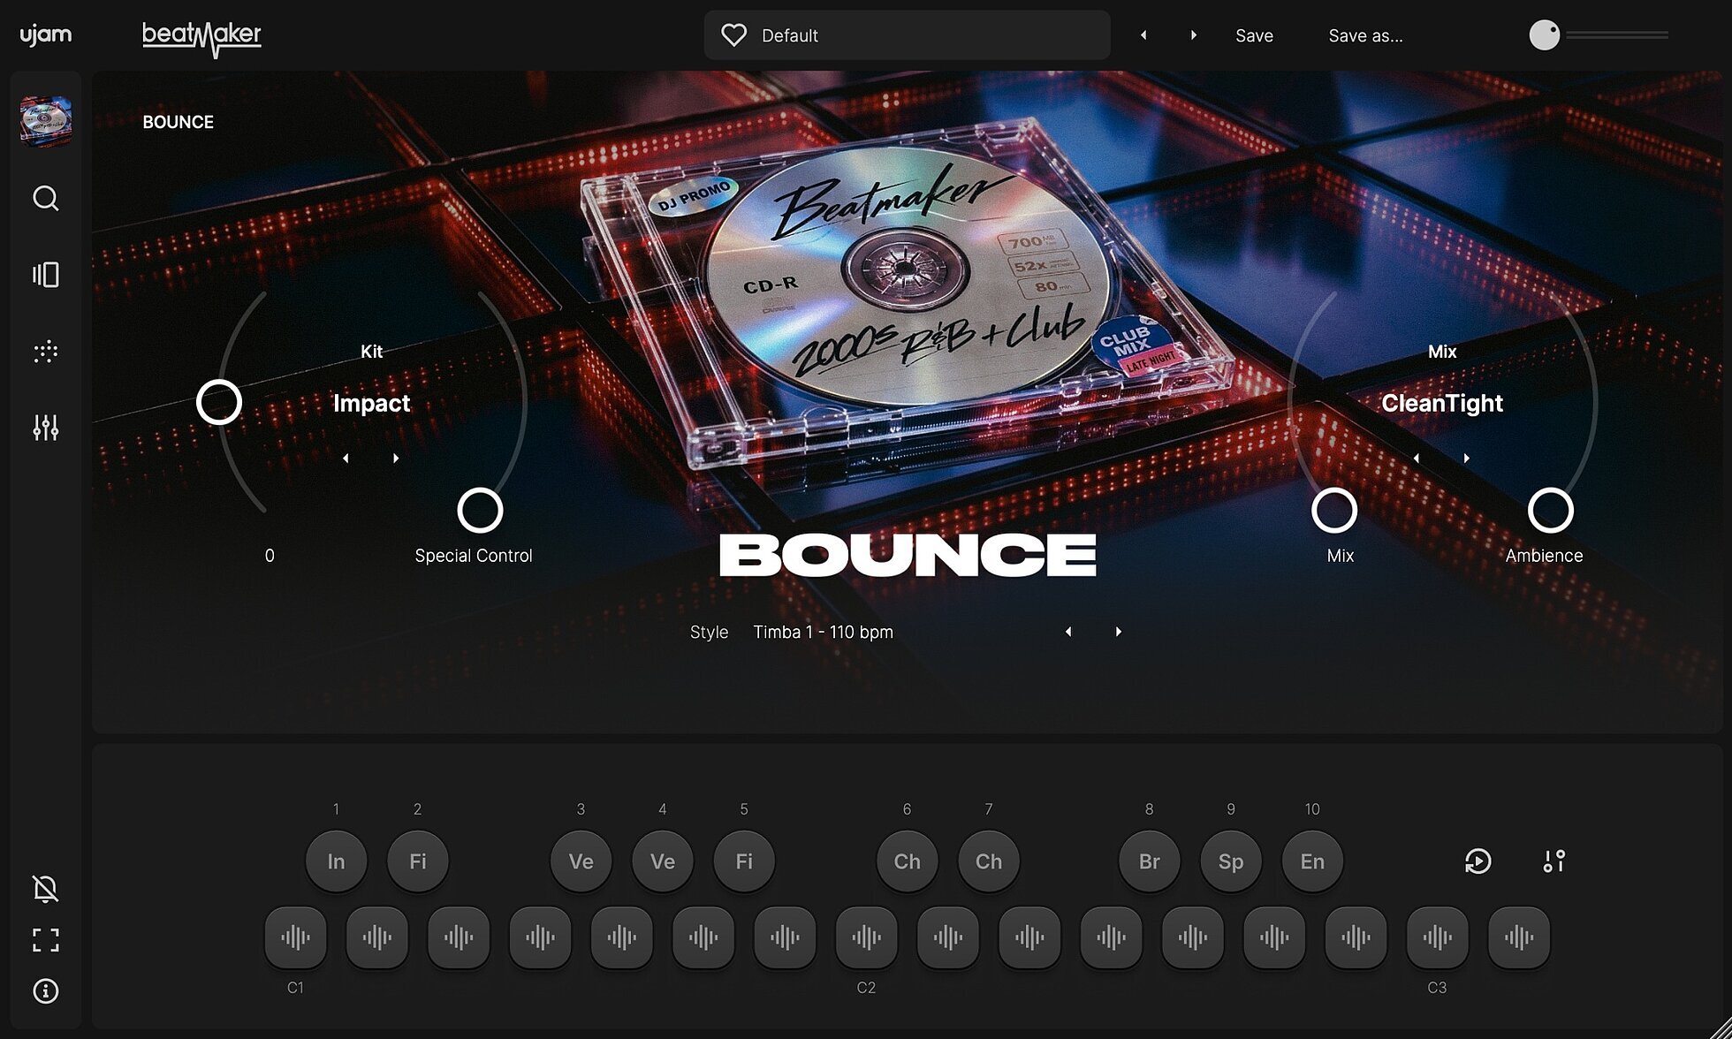Switch to next Mix preset after CleanTight

coord(1467,459)
